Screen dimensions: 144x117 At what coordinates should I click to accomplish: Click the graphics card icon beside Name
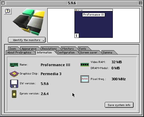pyautogui.click(x=14, y=65)
